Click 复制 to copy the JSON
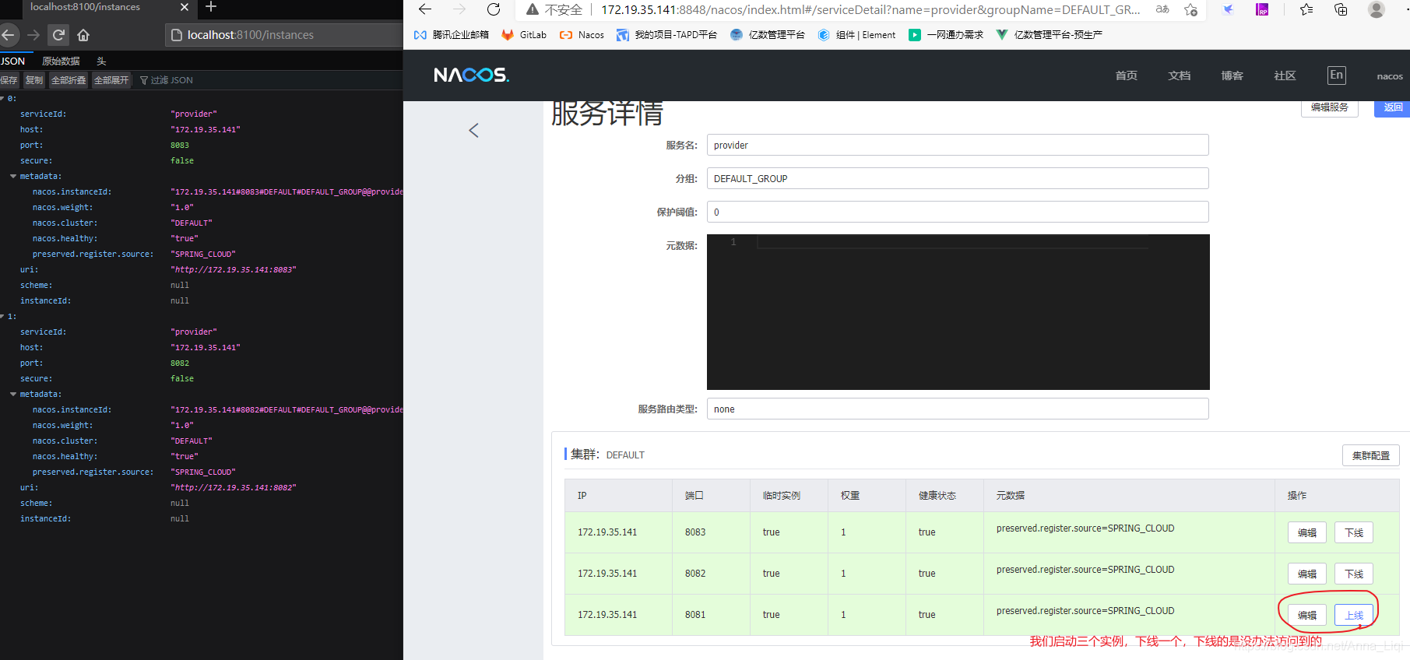Screen dimensions: 1410x660 pos(34,80)
